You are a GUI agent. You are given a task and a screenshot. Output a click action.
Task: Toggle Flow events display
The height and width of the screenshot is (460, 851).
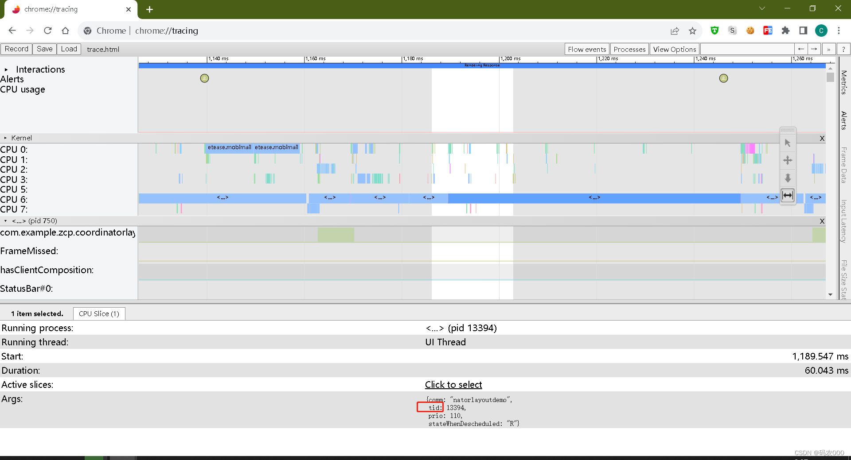pyautogui.click(x=587, y=49)
